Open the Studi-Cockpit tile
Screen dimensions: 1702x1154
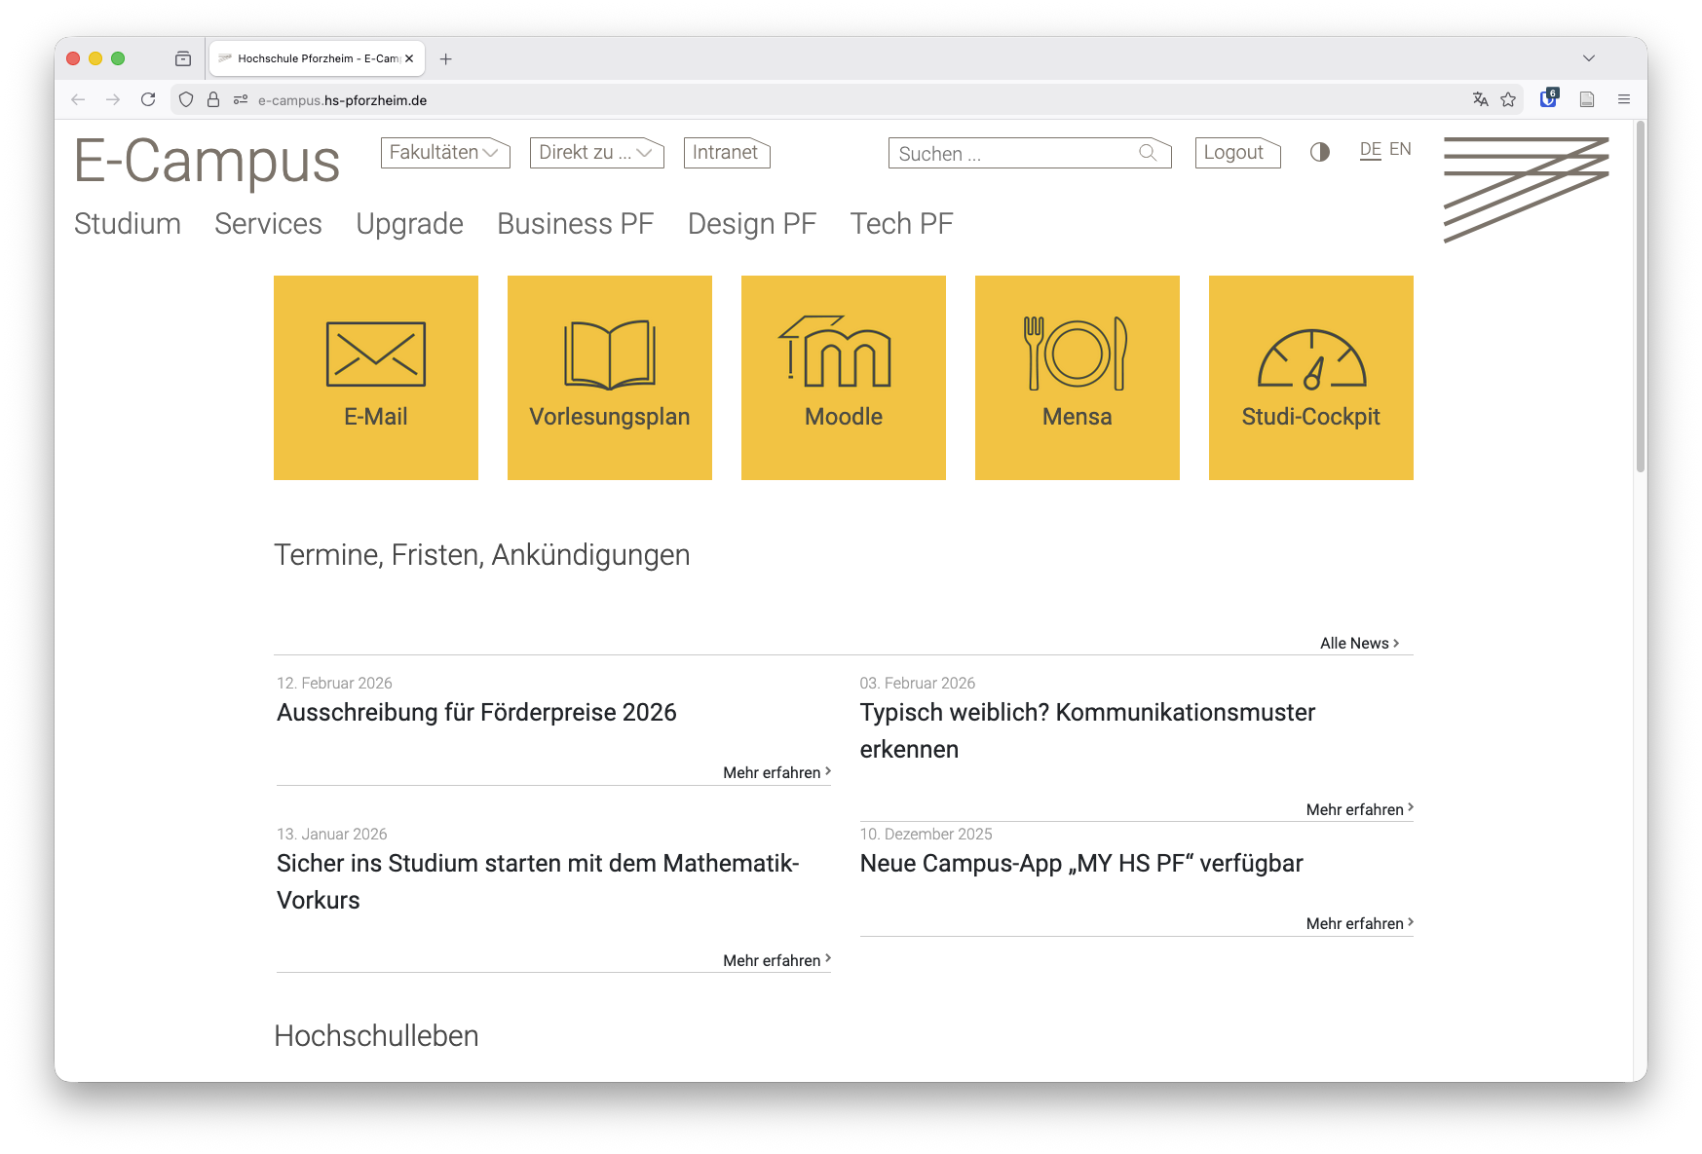click(x=1310, y=378)
